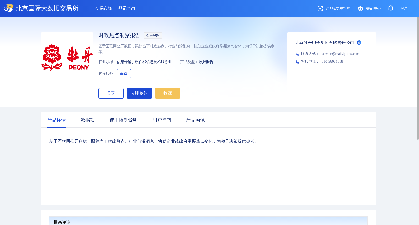Click the phone icon beside 联系方式

(x=297, y=54)
